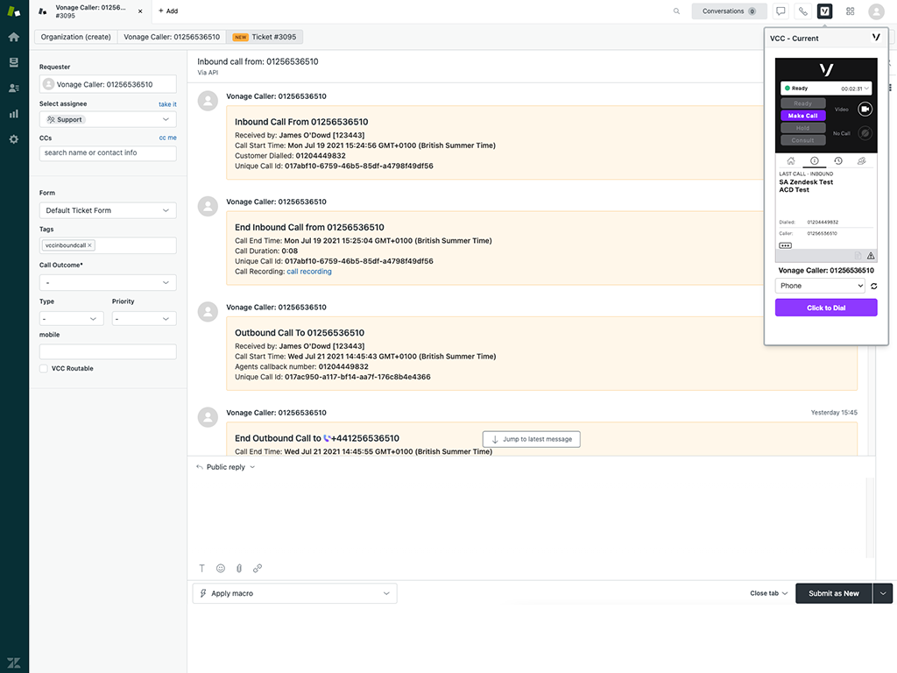Open the Ready status dropdown in VCC
897x673 pixels.
(x=826, y=89)
